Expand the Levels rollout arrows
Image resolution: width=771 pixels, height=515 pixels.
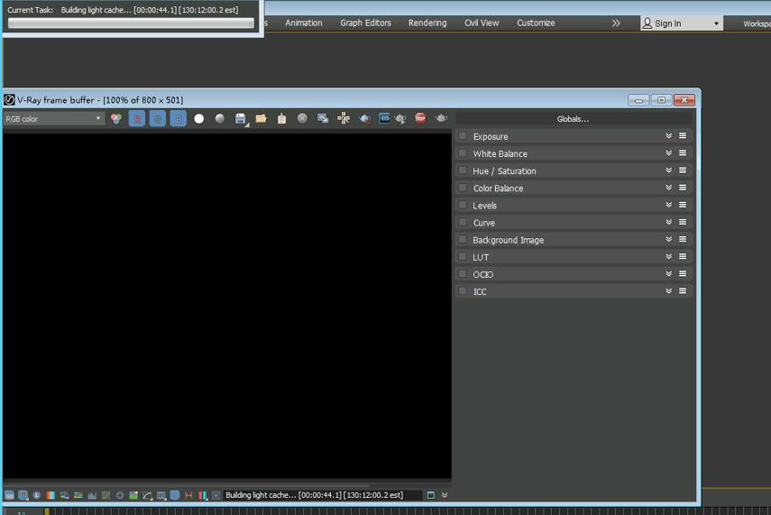668,205
